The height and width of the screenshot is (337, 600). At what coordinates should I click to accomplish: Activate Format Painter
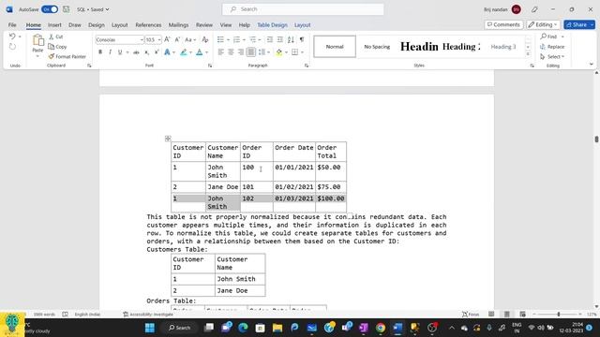coord(67,56)
